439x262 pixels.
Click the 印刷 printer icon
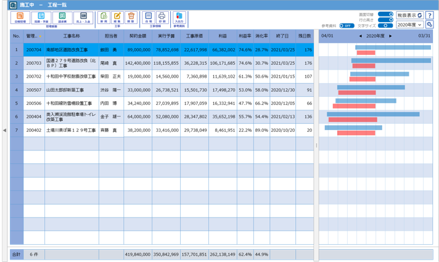[x=162, y=18]
